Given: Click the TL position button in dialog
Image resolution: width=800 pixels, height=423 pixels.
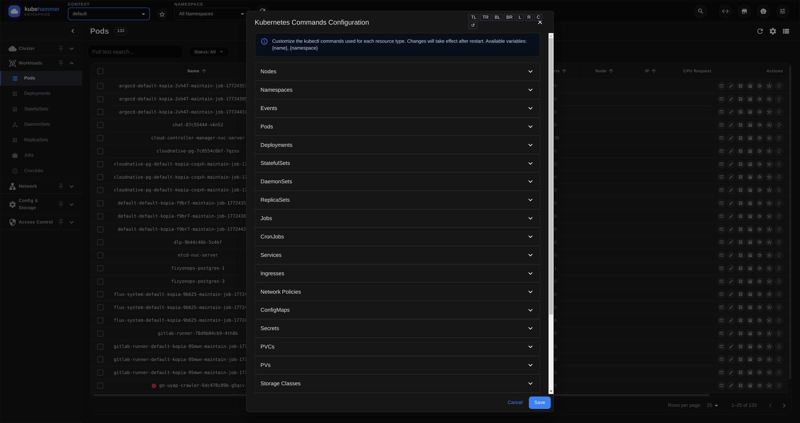Looking at the screenshot, I should [474, 17].
